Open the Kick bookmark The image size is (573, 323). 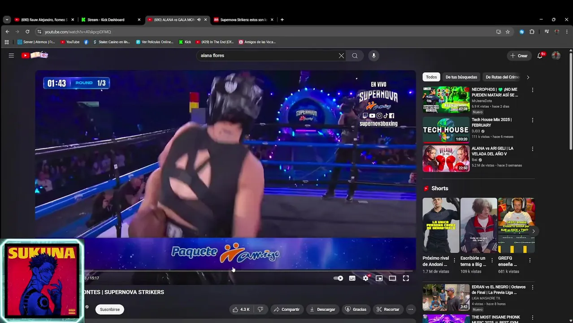185,42
